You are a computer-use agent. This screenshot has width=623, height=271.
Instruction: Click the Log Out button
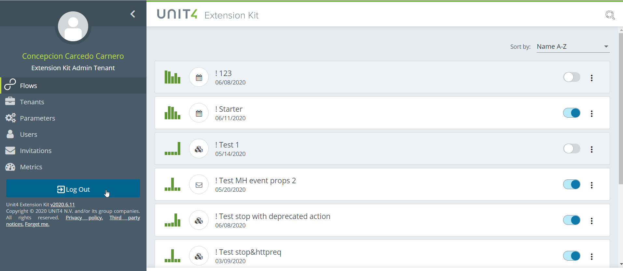[x=73, y=188]
